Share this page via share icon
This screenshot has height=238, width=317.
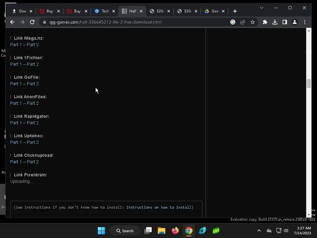tap(243, 22)
